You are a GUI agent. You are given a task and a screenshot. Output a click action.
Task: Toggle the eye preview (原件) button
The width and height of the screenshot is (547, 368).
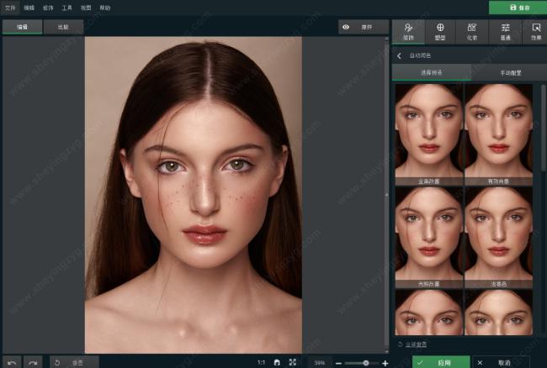click(363, 27)
